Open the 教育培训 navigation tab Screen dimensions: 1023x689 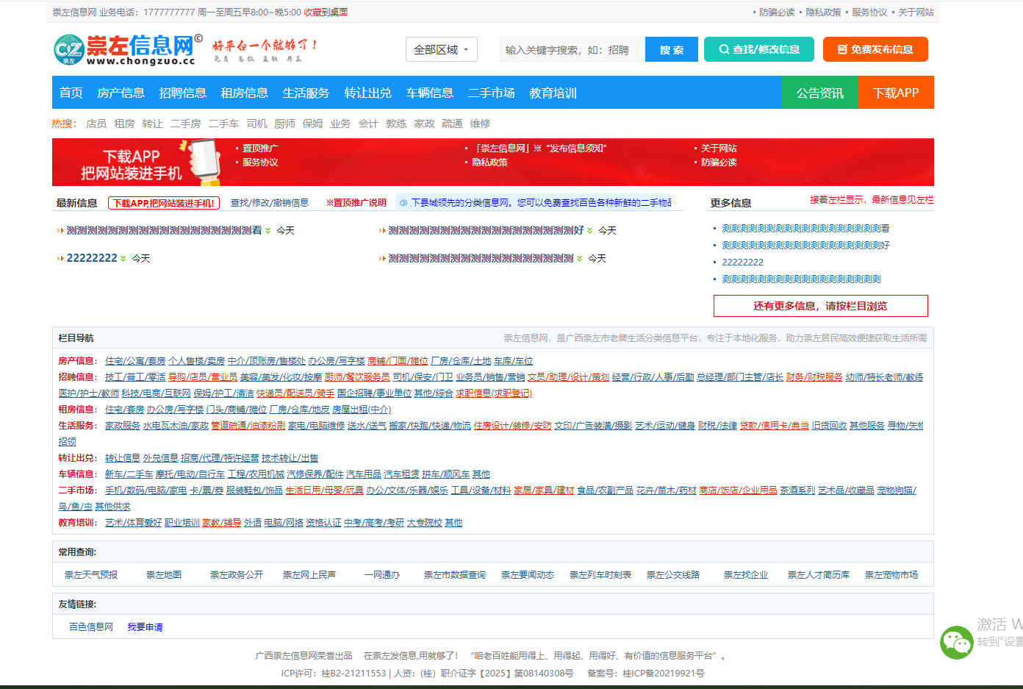click(x=553, y=93)
